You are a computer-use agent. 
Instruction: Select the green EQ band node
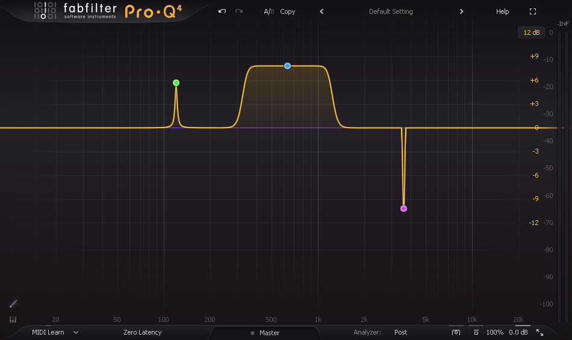click(176, 82)
